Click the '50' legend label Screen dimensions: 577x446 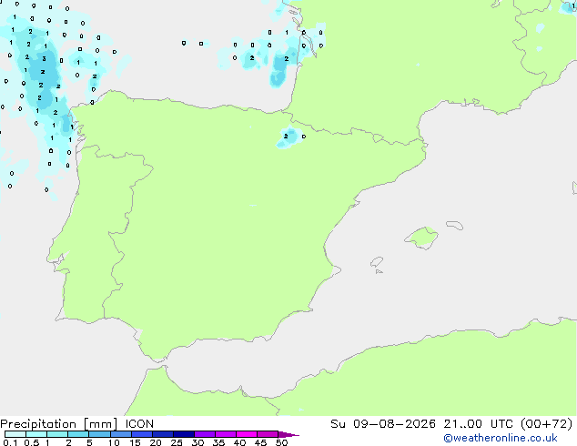click(x=281, y=442)
